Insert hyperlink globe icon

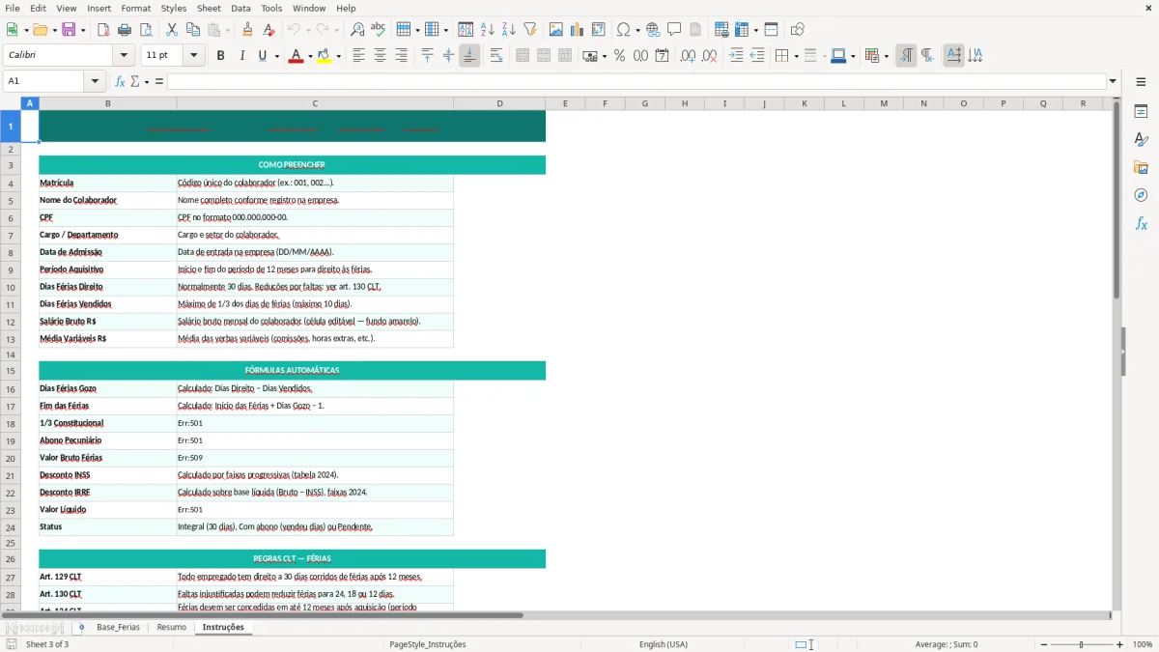coord(653,30)
